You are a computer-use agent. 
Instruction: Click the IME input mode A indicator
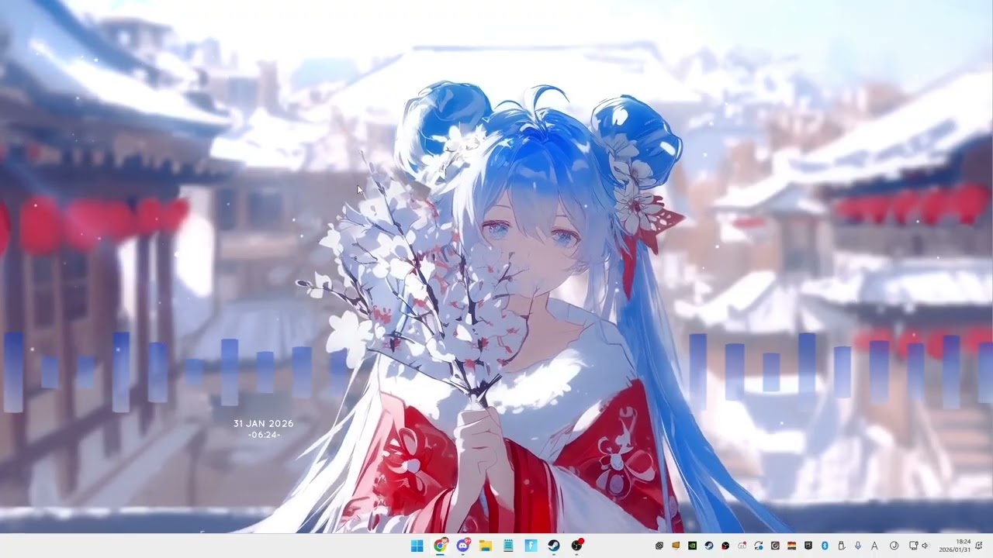coord(874,546)
